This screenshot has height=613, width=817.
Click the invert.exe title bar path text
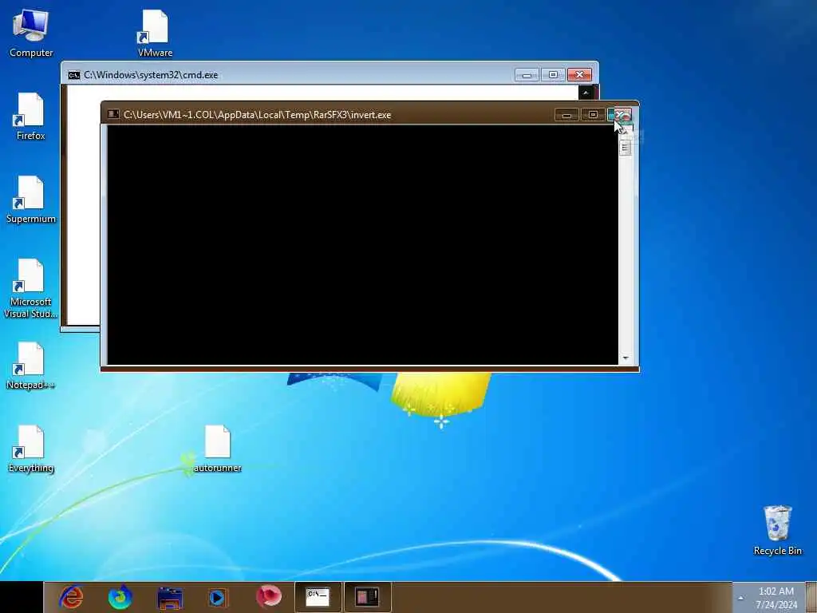(258, 115)
